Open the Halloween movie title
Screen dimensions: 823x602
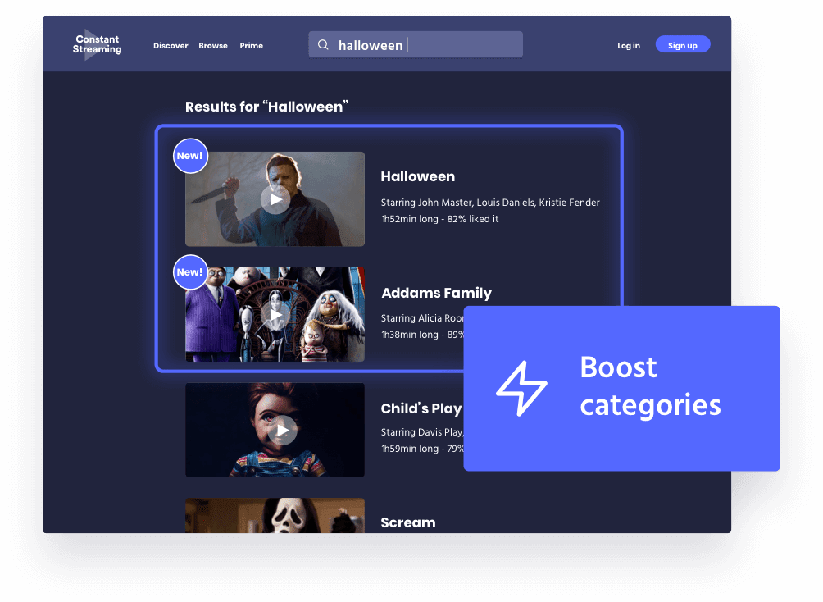coord(418,176)
